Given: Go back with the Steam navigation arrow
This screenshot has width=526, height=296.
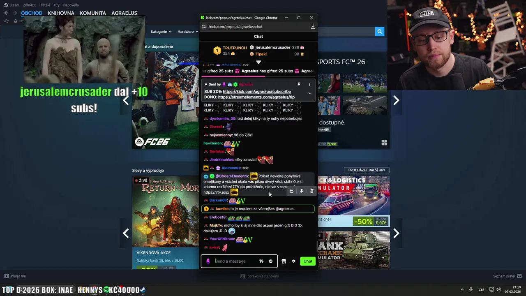Looking at the screenshot, I should 6,13.
